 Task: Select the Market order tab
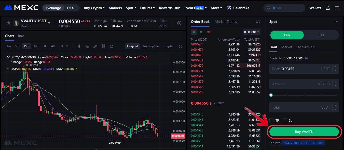click(x=287, y=47)
